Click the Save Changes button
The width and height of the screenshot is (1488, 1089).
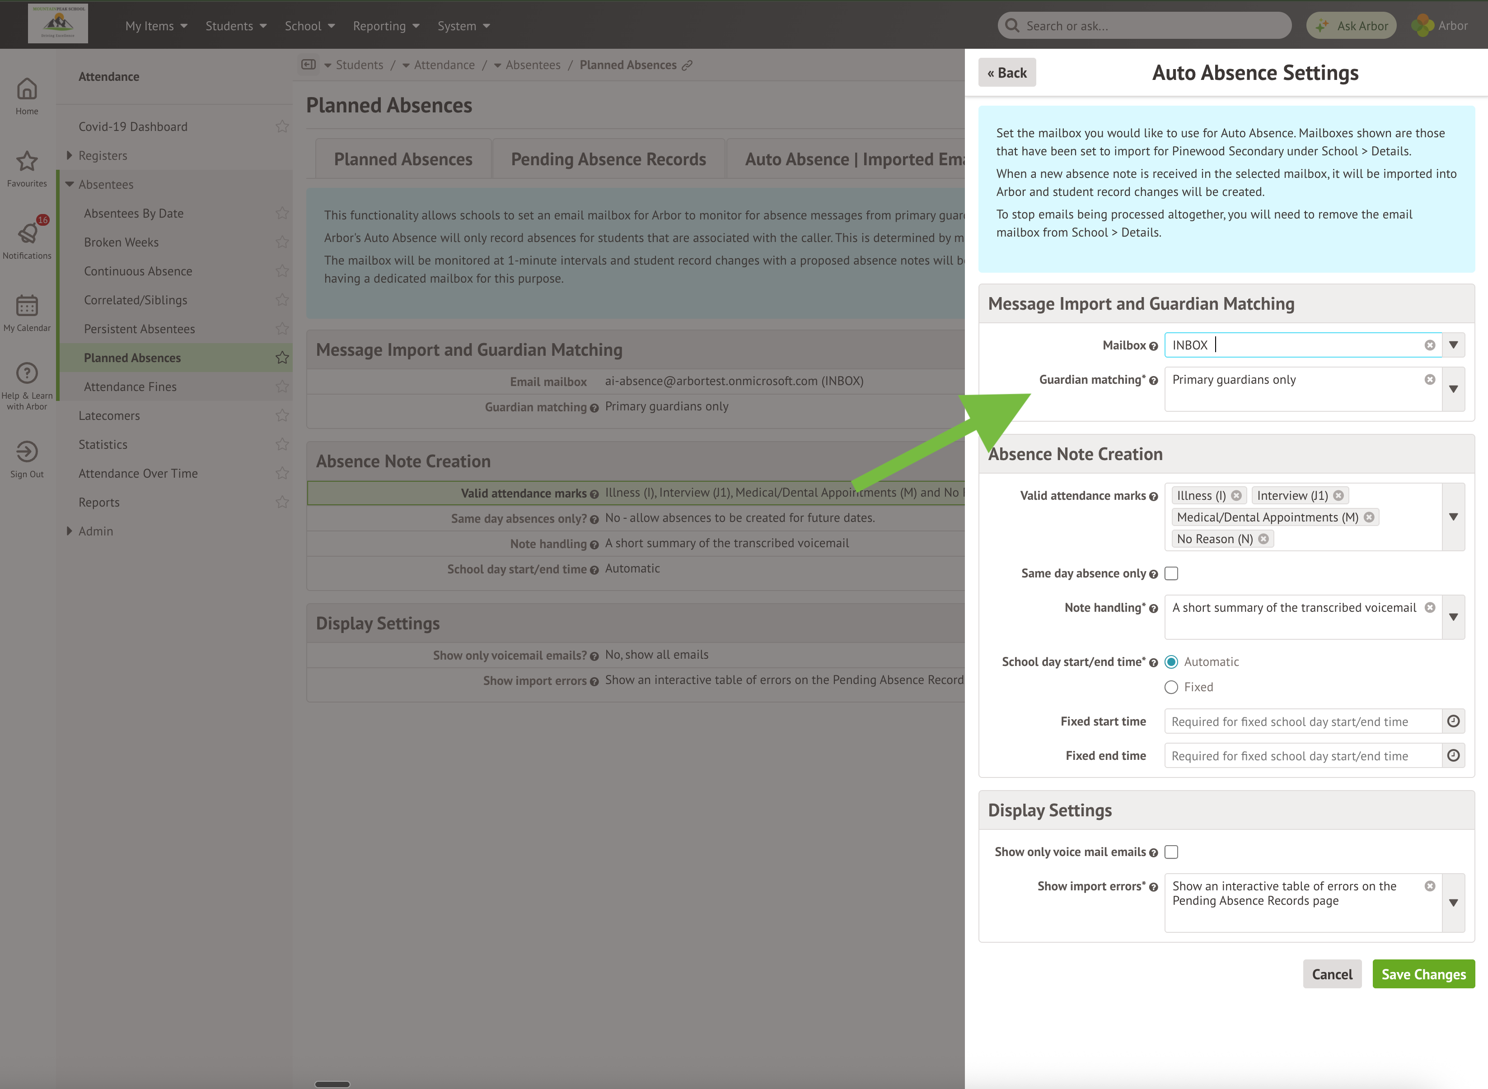pyautogui.click(x=1423, y=974)
